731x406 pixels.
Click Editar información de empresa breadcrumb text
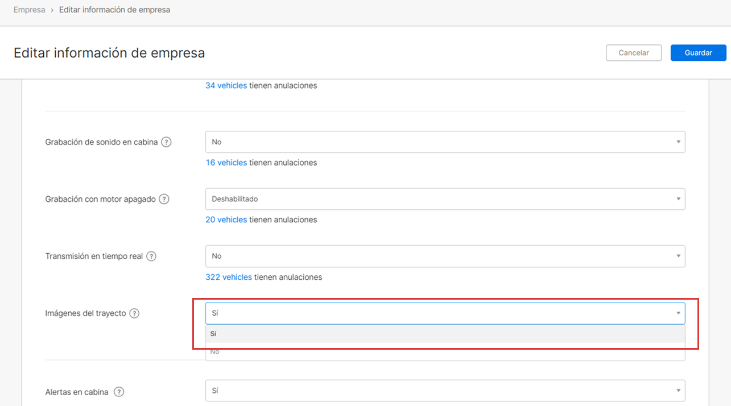114,10
